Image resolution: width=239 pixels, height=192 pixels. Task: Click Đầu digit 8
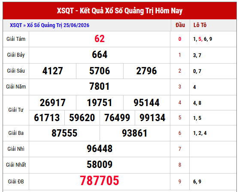click(180, 165)
